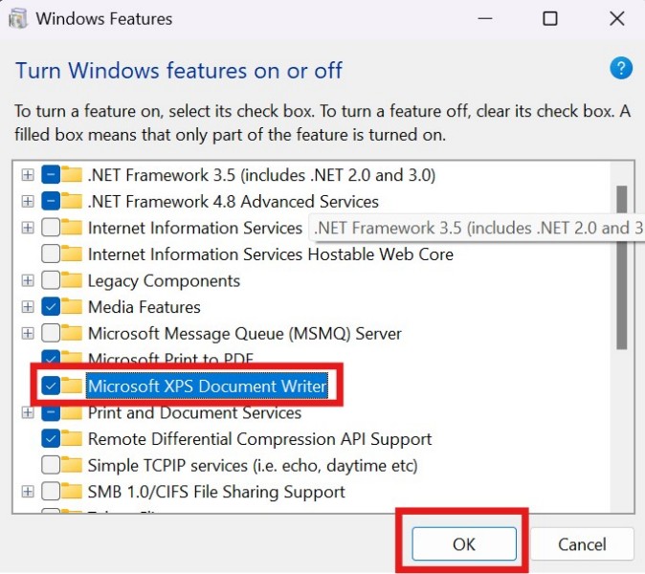Image resolution: width=645 pixels, height=574 pixels.
Task: Click folder icon beside SMB 1.0/CIFS File Sharing
Action: [x=73, y=492]
